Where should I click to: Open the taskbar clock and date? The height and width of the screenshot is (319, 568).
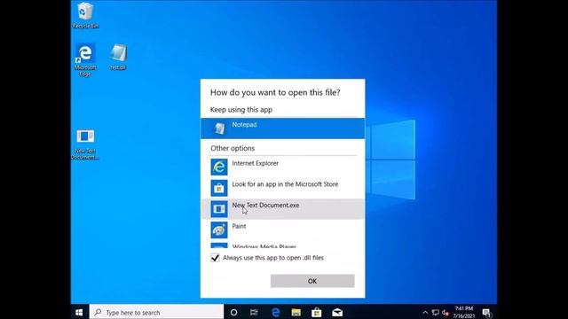coord(463,312)
